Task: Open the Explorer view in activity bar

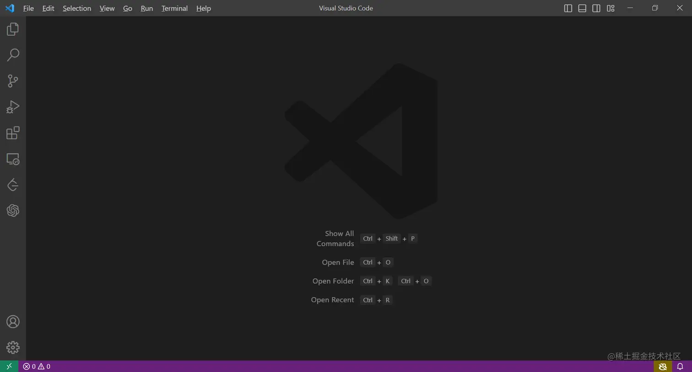Action: click(13, 29)
